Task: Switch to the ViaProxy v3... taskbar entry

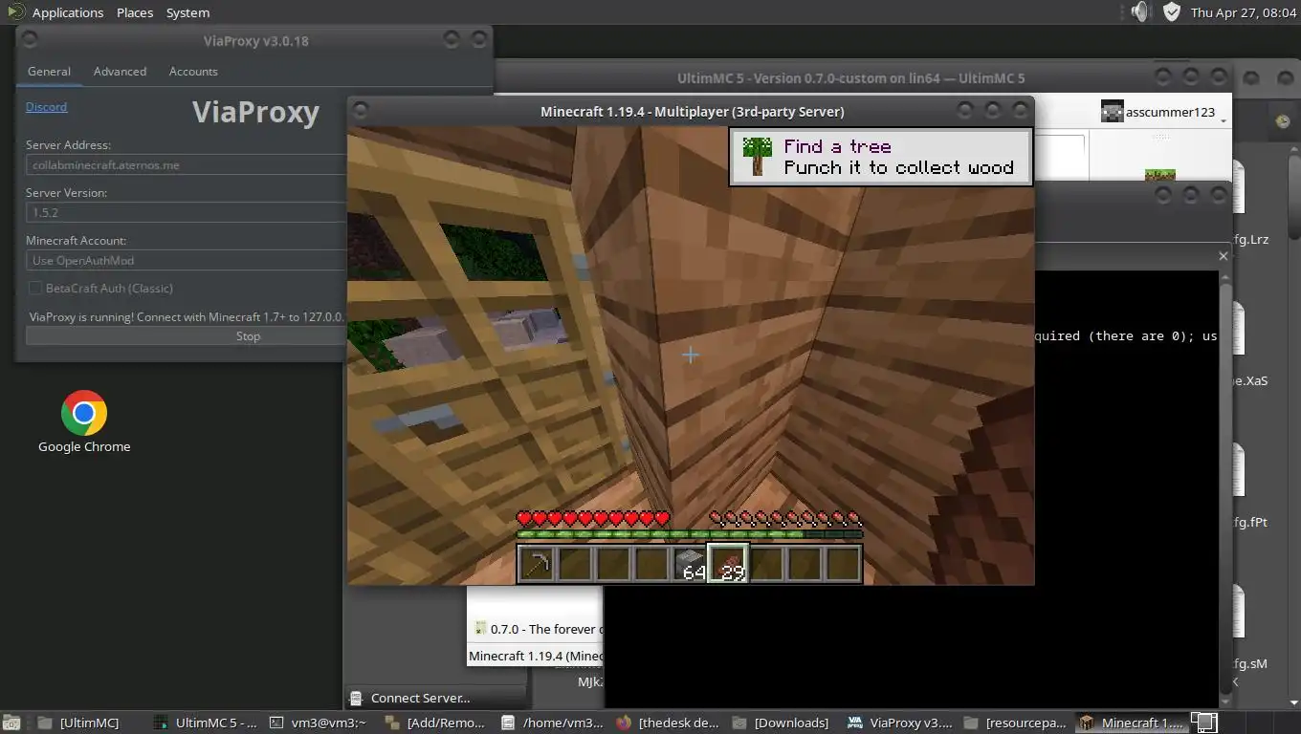Action: click(x=900, y=723)
